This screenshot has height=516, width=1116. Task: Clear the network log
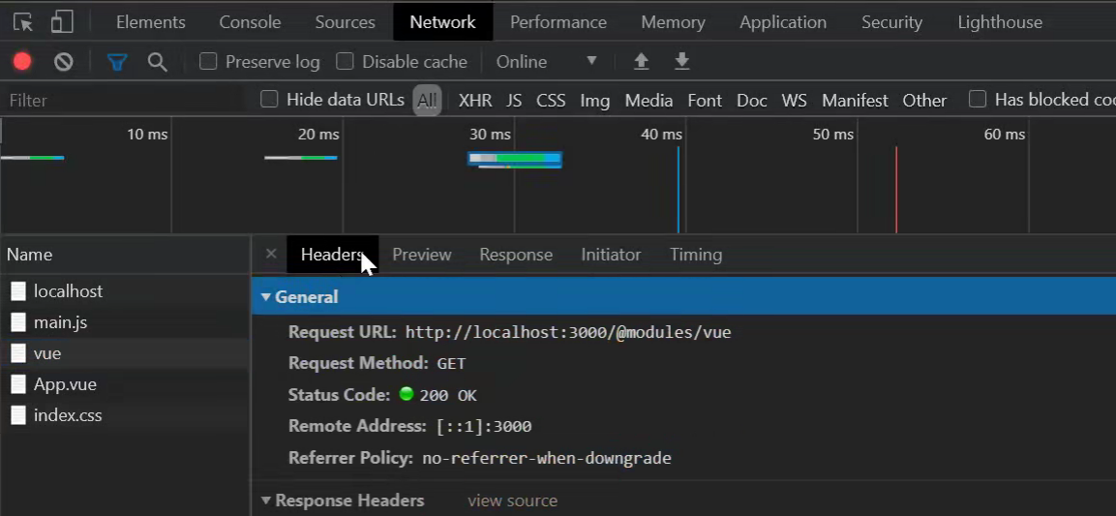point(64,62)
